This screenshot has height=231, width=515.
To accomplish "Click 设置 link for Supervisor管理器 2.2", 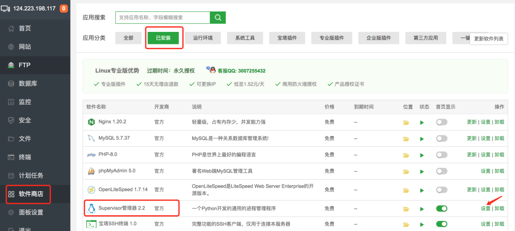I will [485, 208].
